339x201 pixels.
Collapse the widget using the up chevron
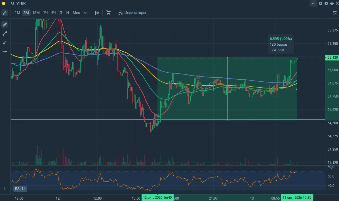(313, 3)
